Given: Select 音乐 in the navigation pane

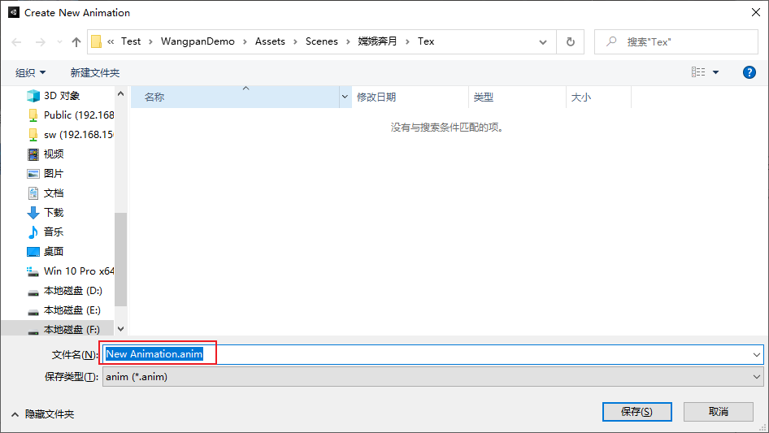Looking at the screenshot, I should tap(54, 232).
